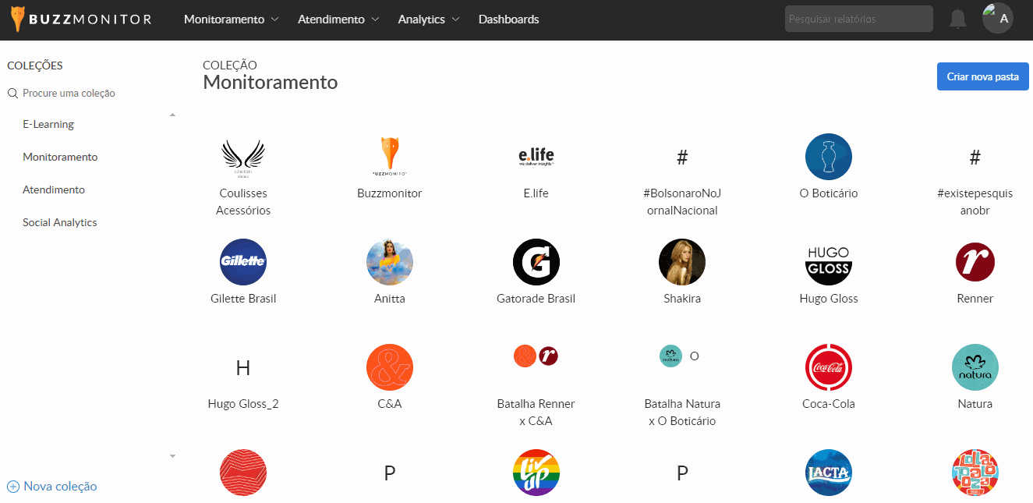Image resolution: width=1033 pixels, height=503 pixels.
Task: Open the Gilette Brasil folder icon
Action: point(243,262)
